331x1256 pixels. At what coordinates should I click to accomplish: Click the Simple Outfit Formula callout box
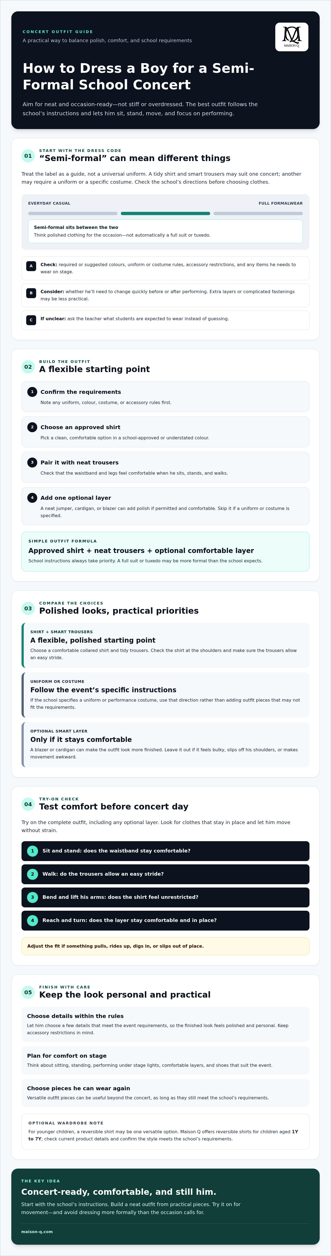(x=165, y=551)
